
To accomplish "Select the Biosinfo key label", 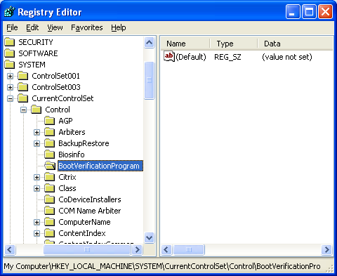I will (x=72, y=155).
